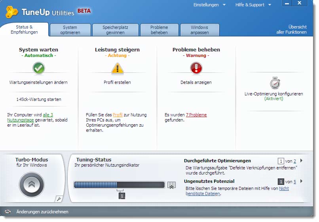Click the counter box '1' of Durchgeführte Optimierungen
Viewport: 319px width, 222px height.
[281, 161]
